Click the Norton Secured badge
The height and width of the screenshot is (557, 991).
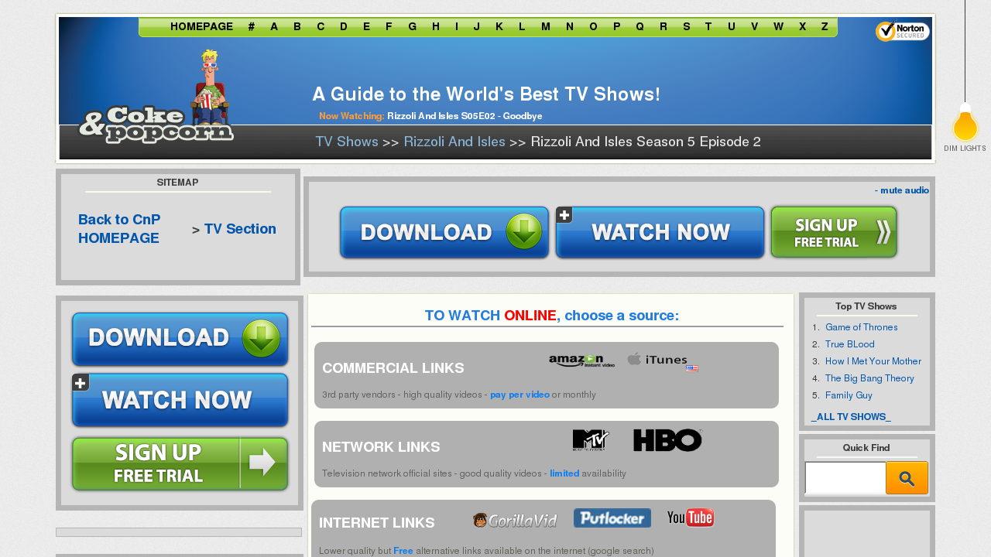(903, 31)
